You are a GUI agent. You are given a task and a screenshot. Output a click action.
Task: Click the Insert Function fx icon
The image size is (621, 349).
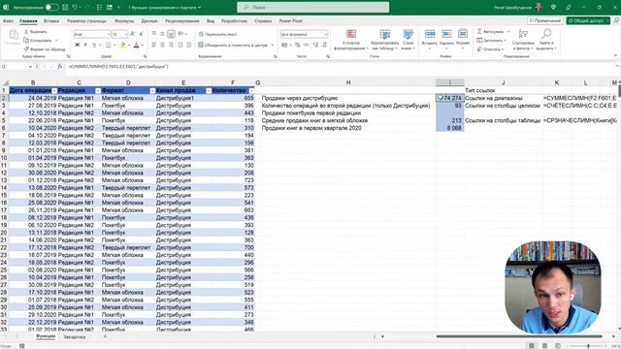click(60, 67)
